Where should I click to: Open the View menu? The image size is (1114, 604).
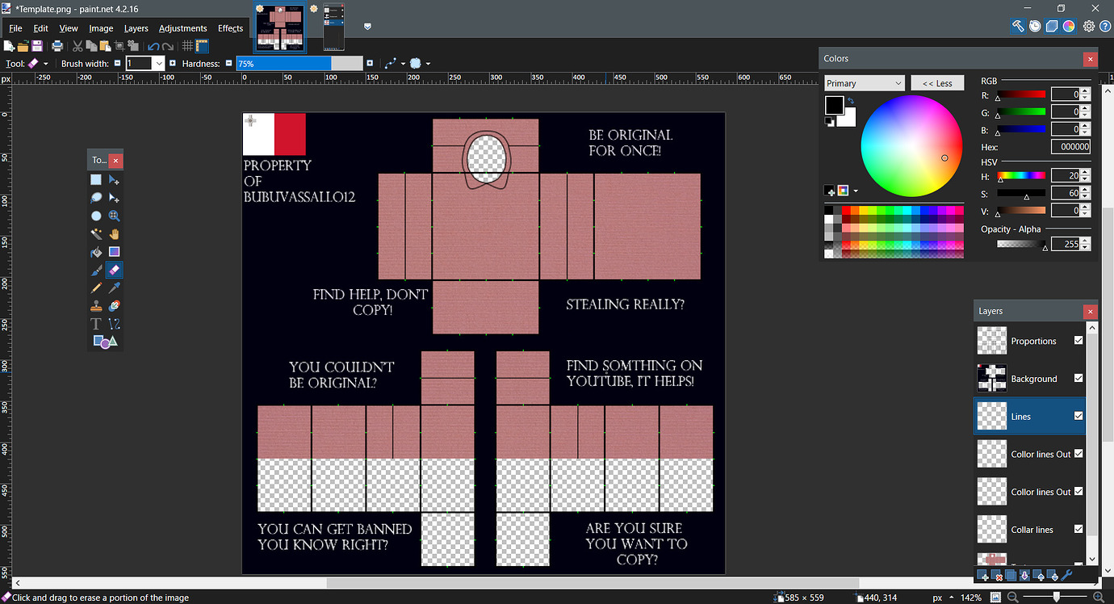[69, 28]
